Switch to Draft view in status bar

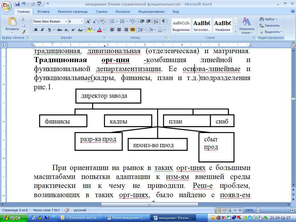(240, 210)
